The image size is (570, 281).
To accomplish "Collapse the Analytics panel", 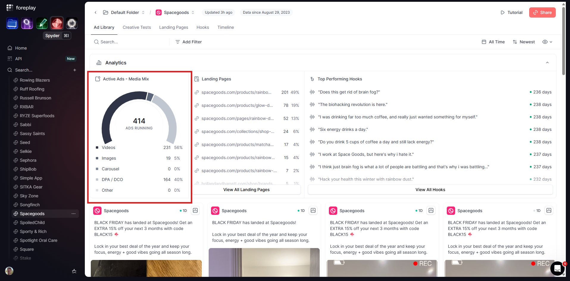I will point(547,63).
